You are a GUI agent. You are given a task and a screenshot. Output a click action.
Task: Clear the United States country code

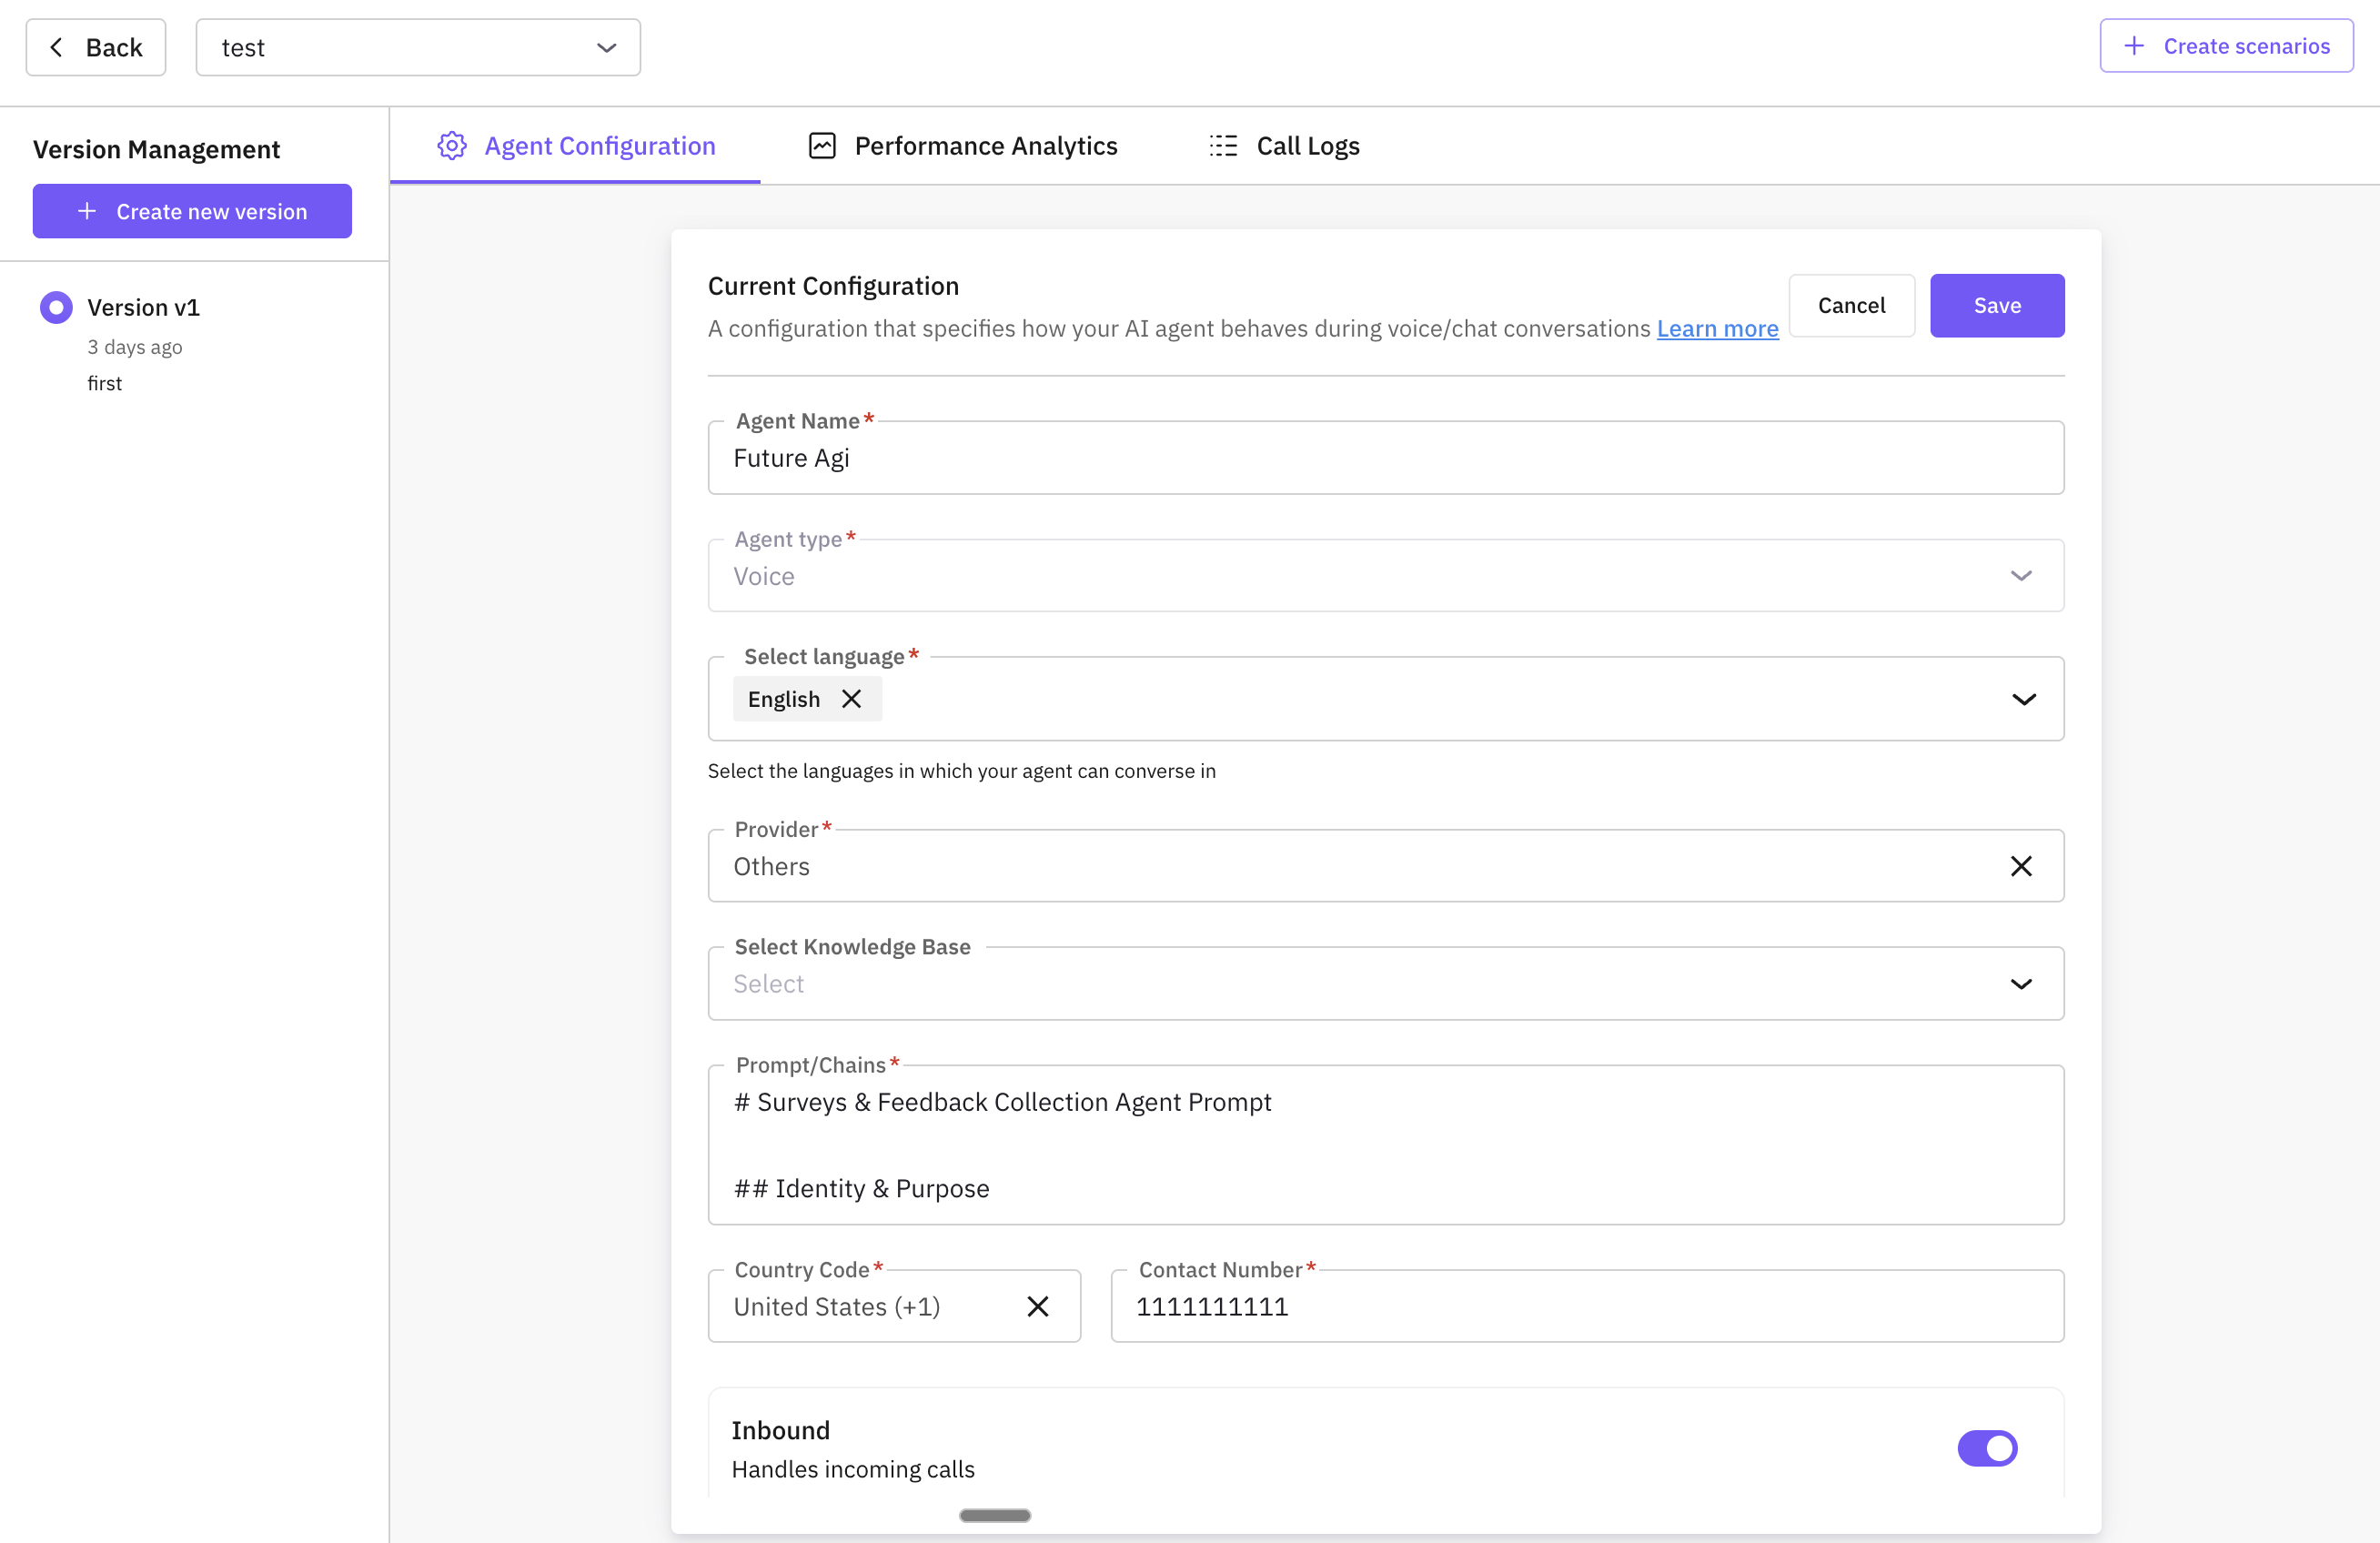coord(1037,1306)
